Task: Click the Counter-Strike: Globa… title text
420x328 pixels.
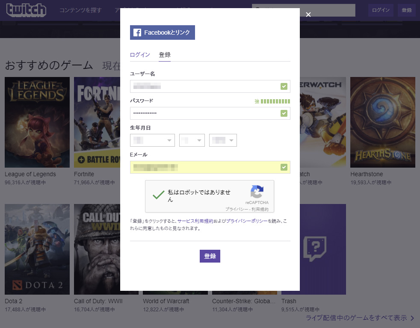Action: [x=244, y=301]
